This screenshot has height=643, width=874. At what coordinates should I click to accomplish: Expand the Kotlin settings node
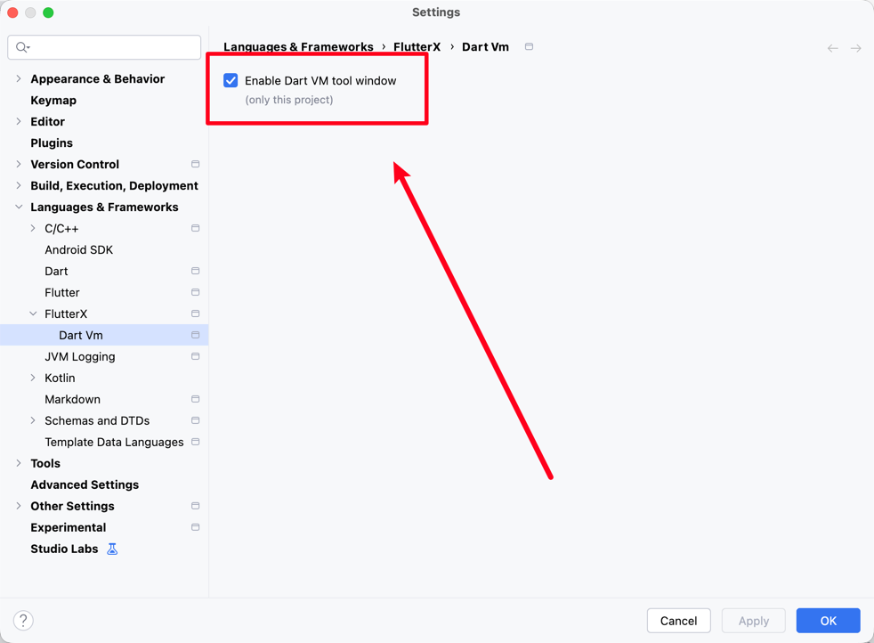coord(33,378)
